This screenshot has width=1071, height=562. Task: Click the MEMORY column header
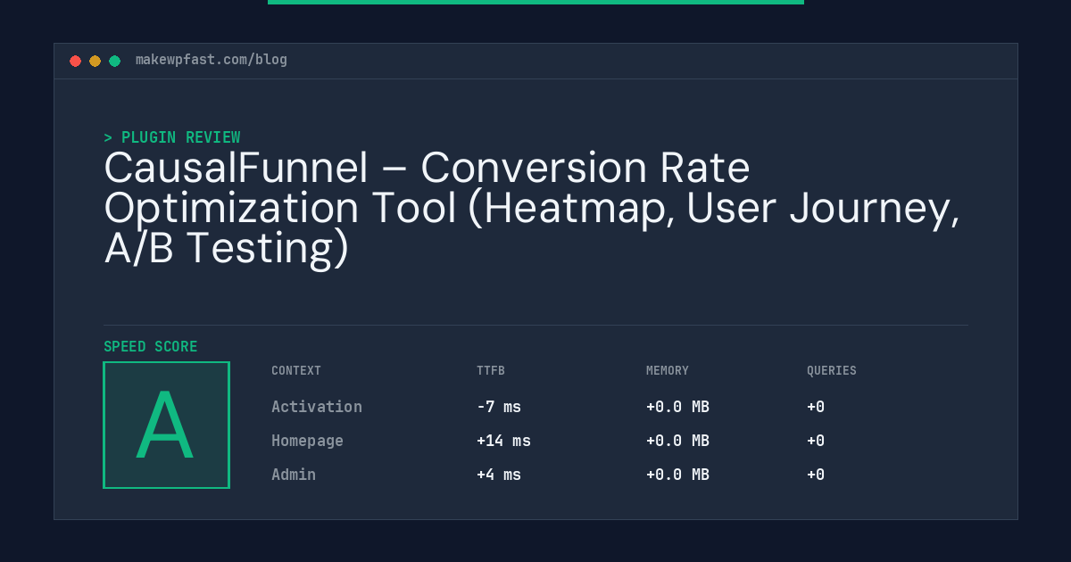pos(668,370)
